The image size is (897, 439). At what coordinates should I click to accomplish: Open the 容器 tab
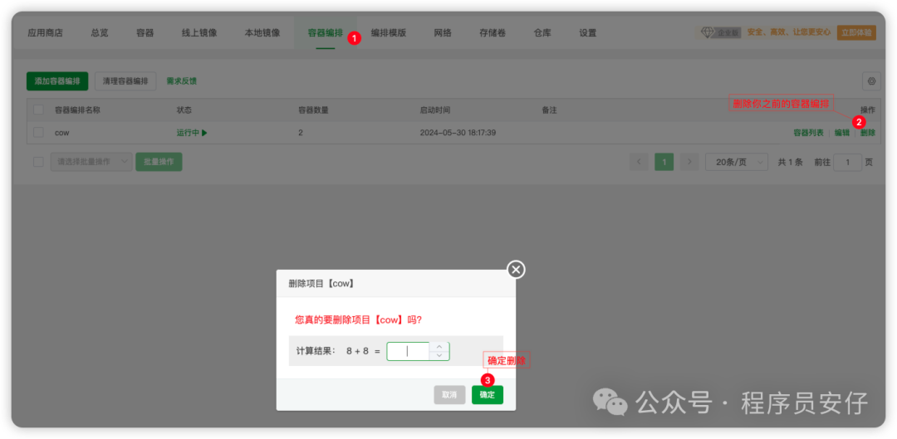145,32
